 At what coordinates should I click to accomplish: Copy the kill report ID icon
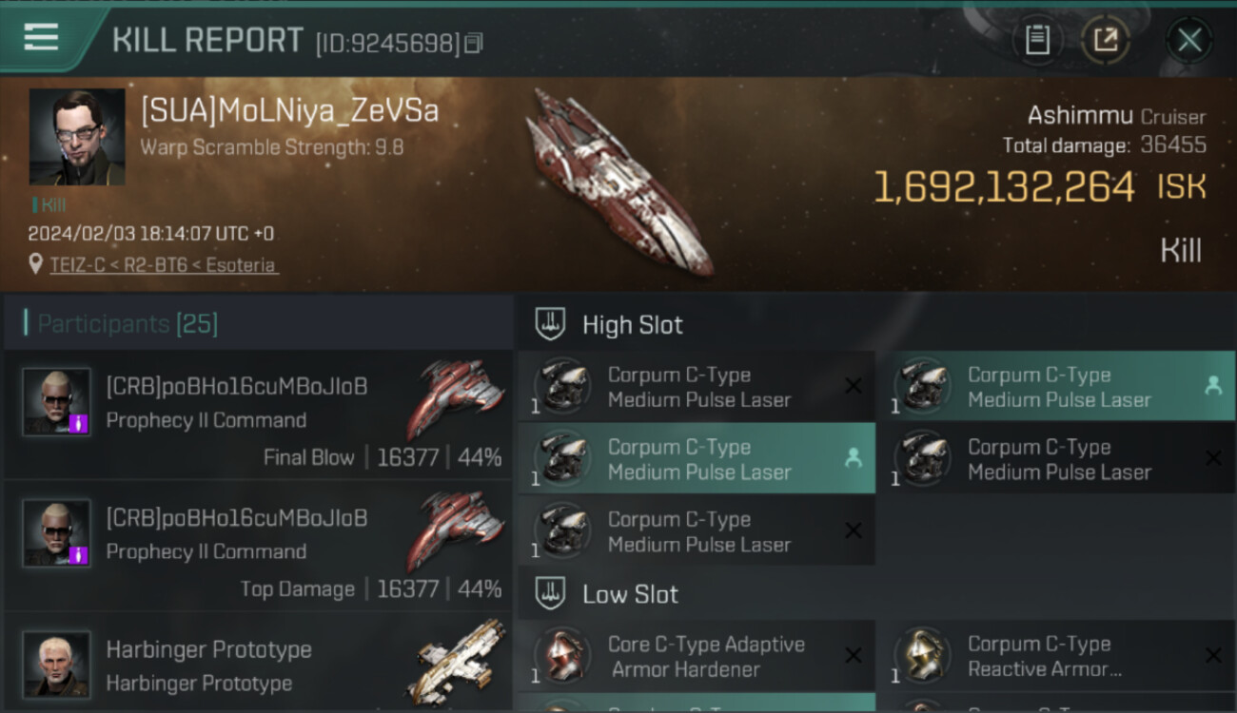click(x=473, y=43)
